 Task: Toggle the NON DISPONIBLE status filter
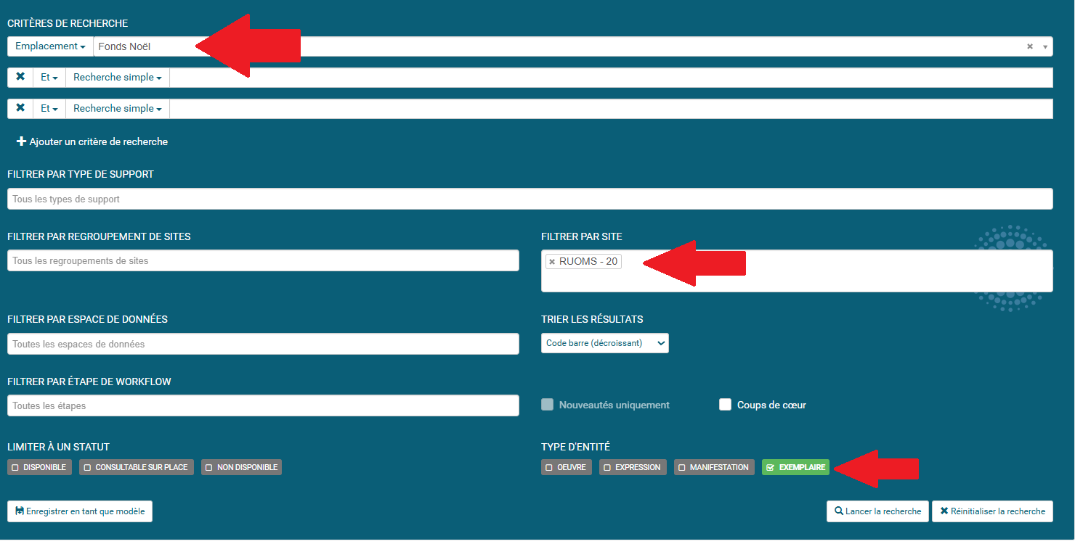coord(241,467)
